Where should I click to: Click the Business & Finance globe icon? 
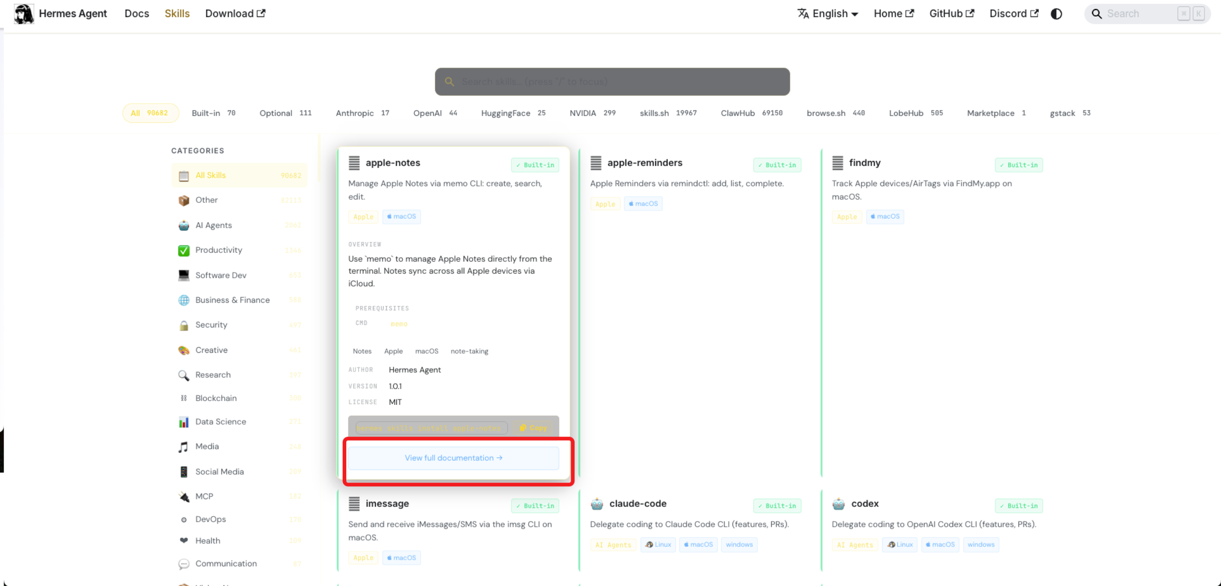[x=183, y=300]
